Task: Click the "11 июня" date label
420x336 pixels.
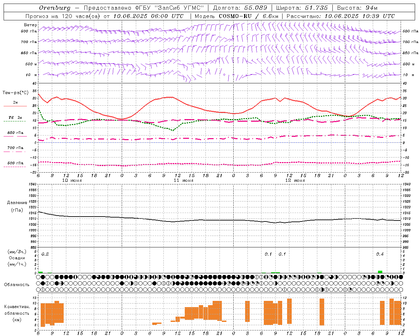Action: [183, 180]
